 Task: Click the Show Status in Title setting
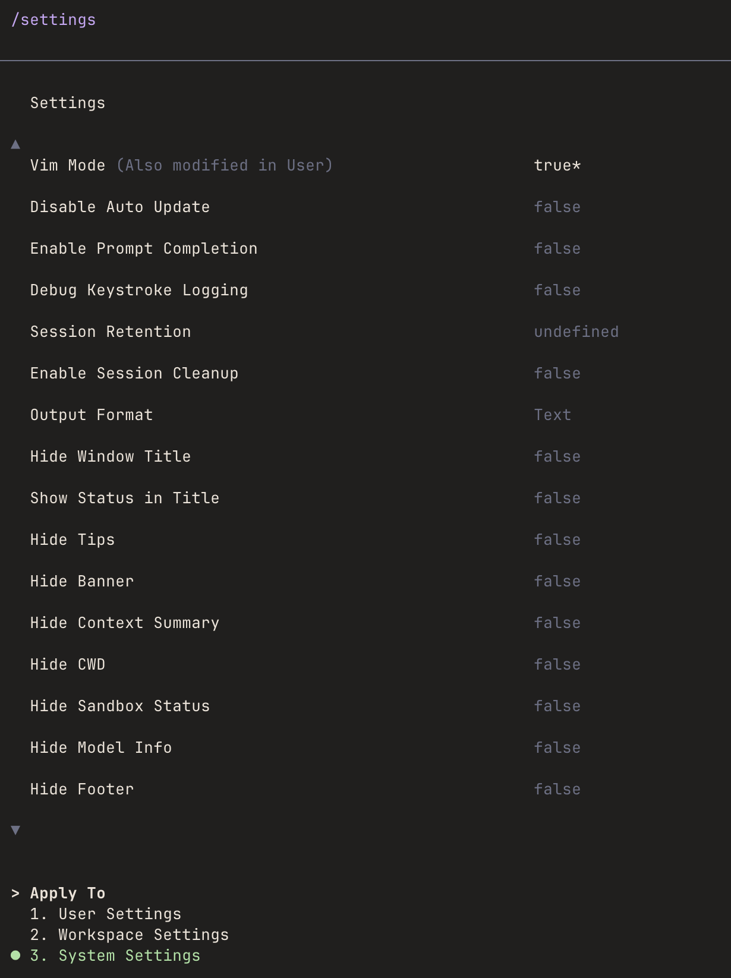coord(125,498)
